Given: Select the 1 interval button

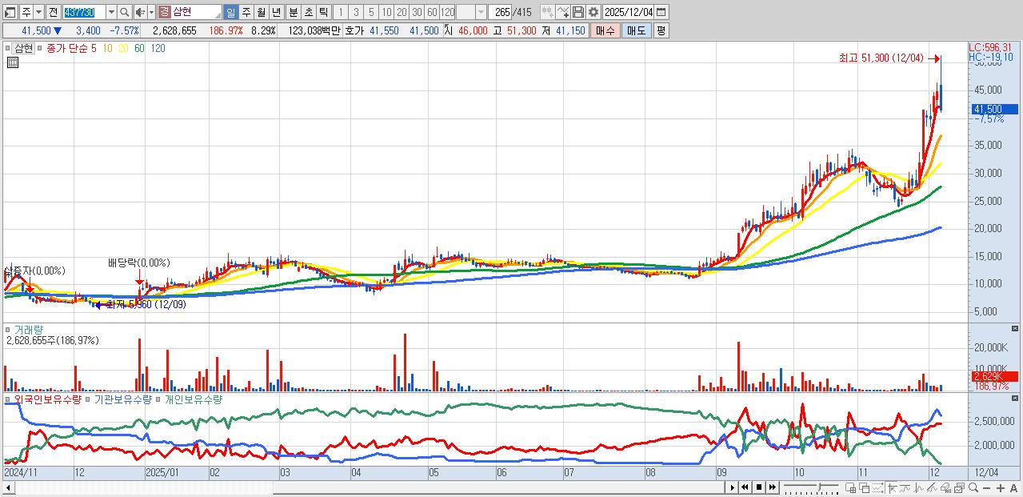Looking at the screenshot, I should click(340, 12).
